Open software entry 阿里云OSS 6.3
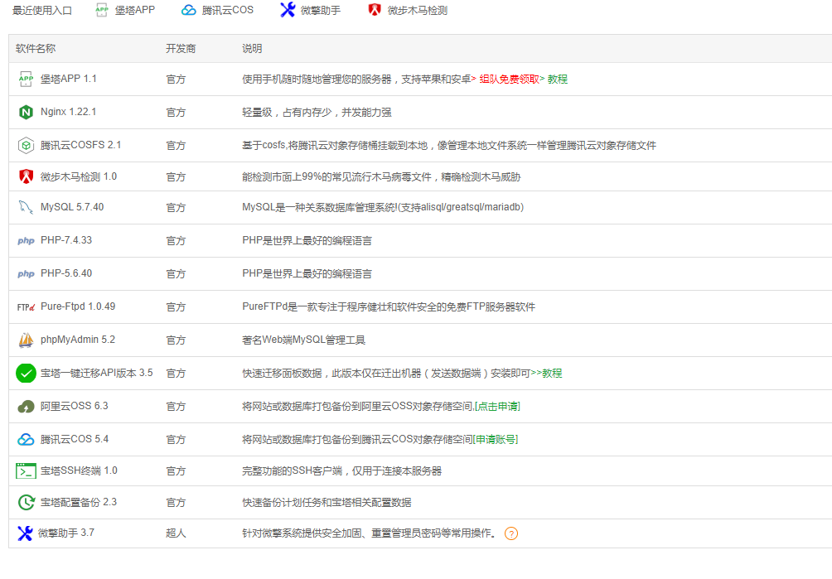The image size is (832, 579). pos(75,406)
